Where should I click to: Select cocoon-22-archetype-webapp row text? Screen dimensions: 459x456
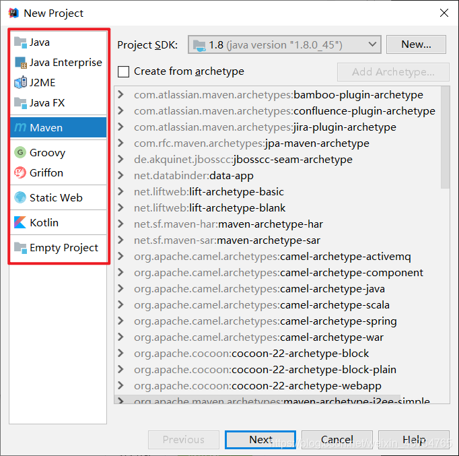(258, 386)
